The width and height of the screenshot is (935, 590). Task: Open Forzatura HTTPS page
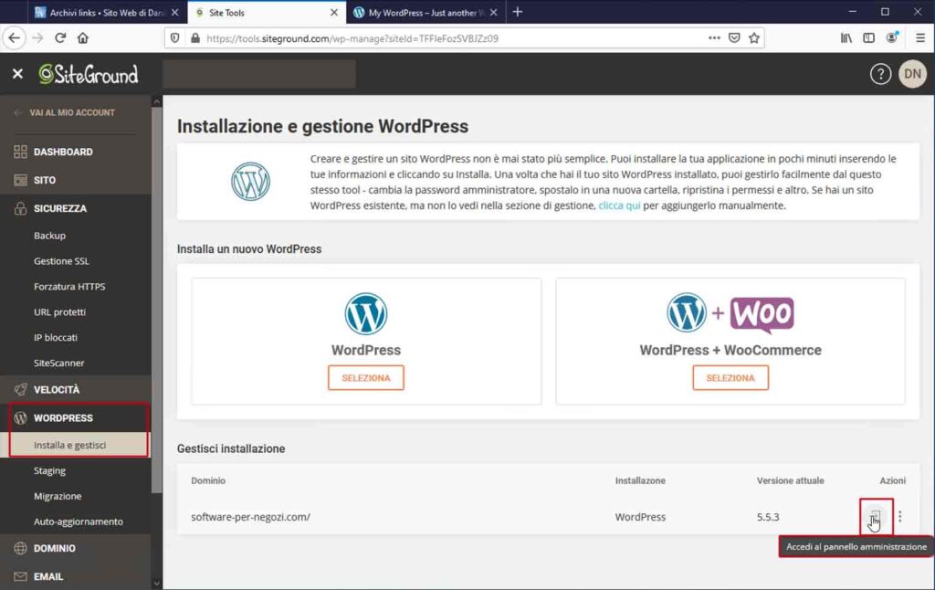point(69,287)
